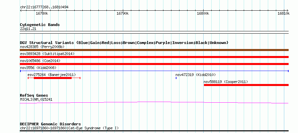Click the black cytogenetic band 22q11.21 bar
This screenshot has height=133, width=298.
tap(154, 32)
